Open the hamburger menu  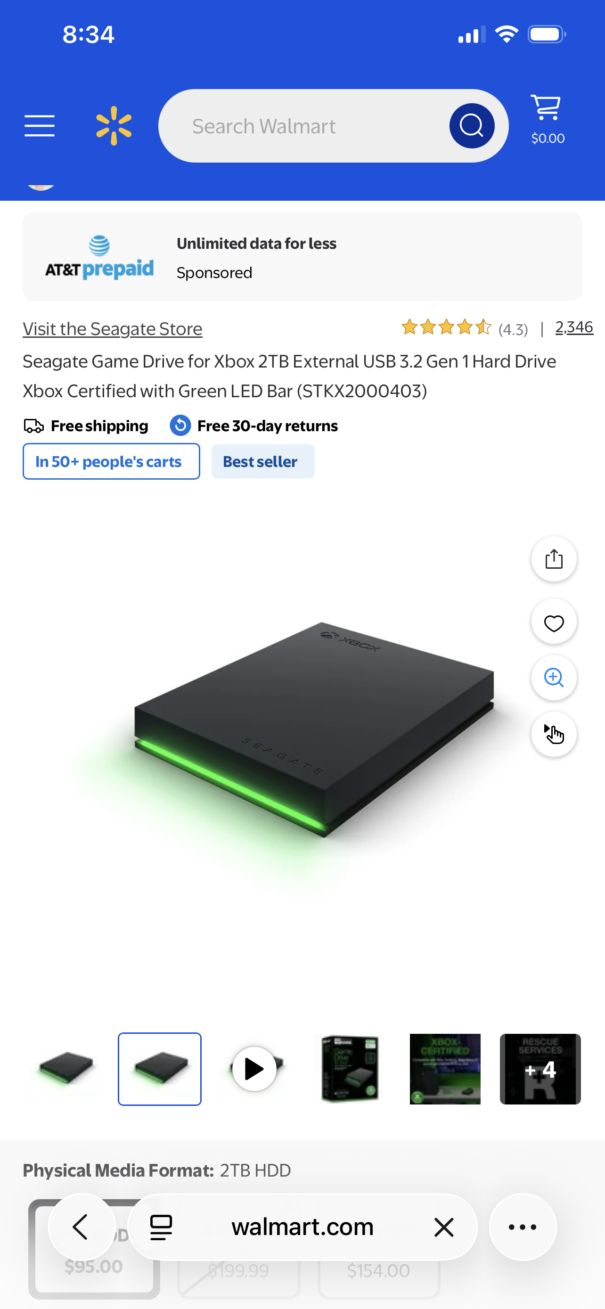[40, 125]
